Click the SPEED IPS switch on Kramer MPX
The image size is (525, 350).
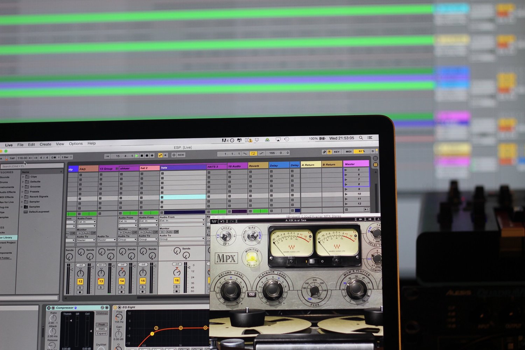pos(226,236)
